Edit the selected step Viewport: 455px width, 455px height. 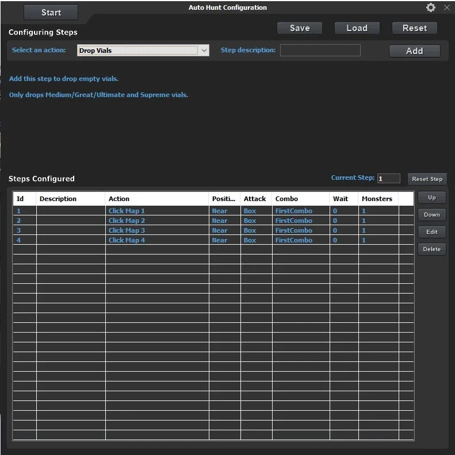tap(432, 232)
